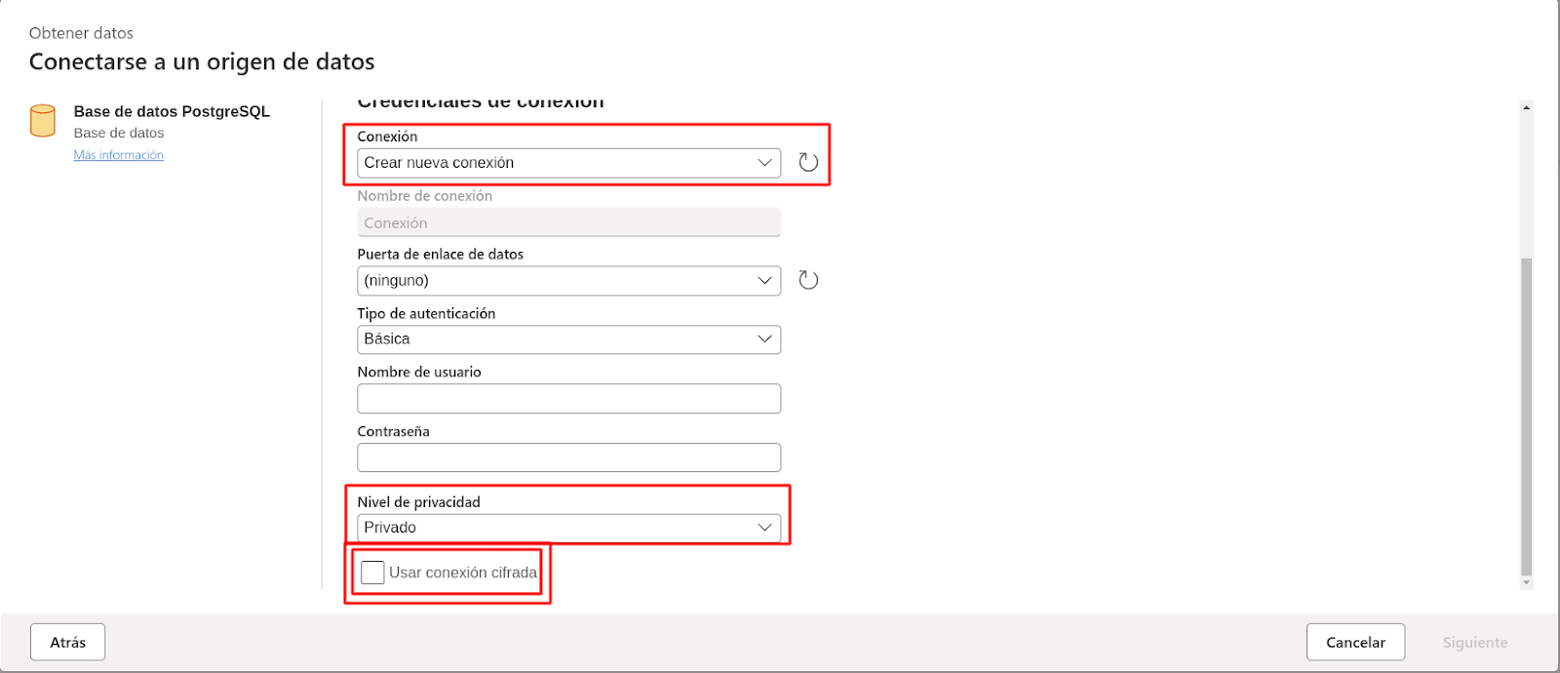Click into the Contraseña field
1560x673 pixels.
pyautogui.click(x=568, y=457)
